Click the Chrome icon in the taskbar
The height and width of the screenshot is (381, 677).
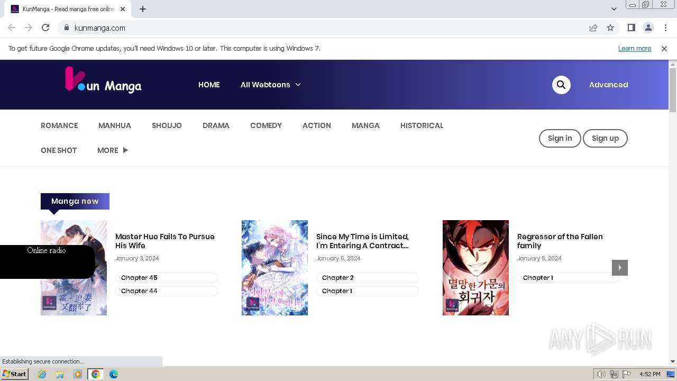pos(96,374)
